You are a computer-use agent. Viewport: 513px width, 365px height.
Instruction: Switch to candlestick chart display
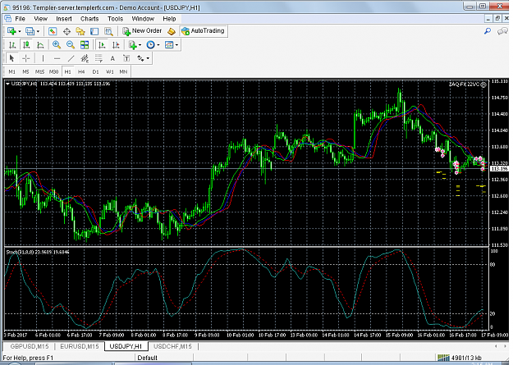point(26,45)
